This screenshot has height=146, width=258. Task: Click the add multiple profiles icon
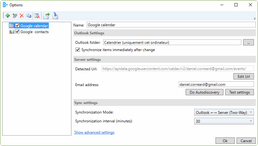(x=15, y=15)
